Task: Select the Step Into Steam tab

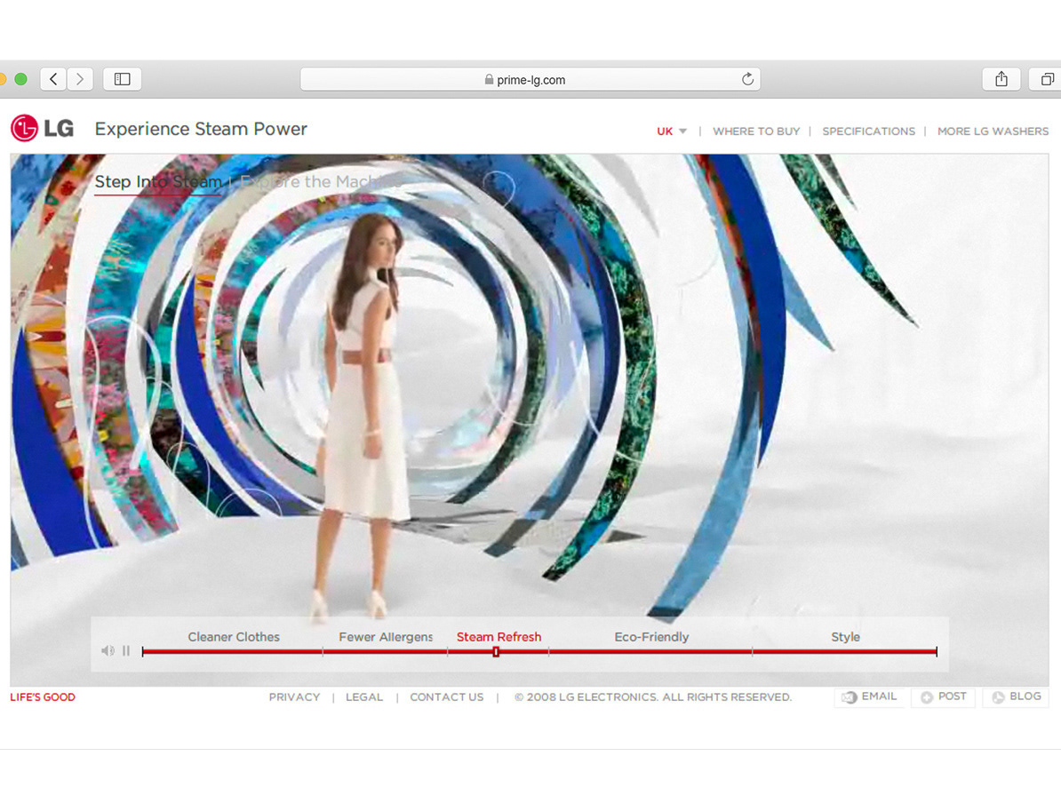Action: (158, 182)
